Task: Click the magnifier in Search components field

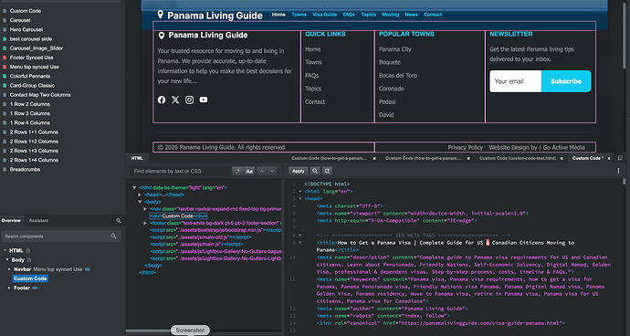Action: tap(114, 236)
